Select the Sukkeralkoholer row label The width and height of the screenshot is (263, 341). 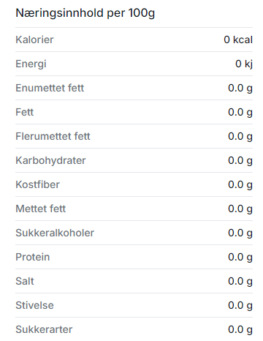(x=55, y=233)
